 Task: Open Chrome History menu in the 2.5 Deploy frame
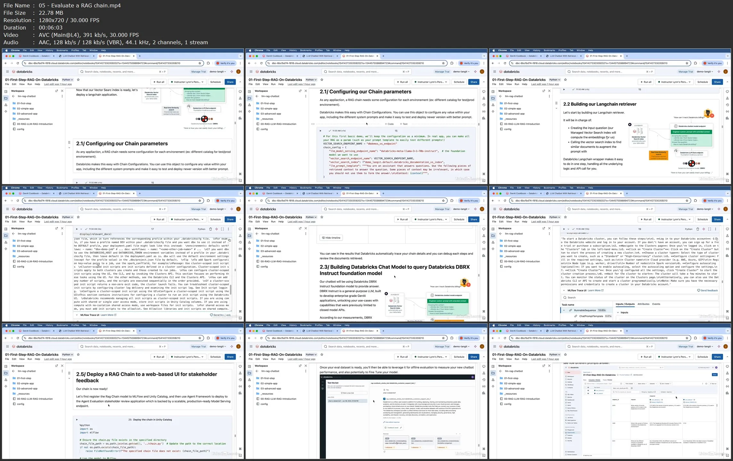[49, 325]
